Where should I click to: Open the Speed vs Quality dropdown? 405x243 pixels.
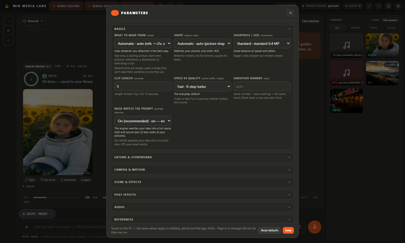[x=202, y=87]
